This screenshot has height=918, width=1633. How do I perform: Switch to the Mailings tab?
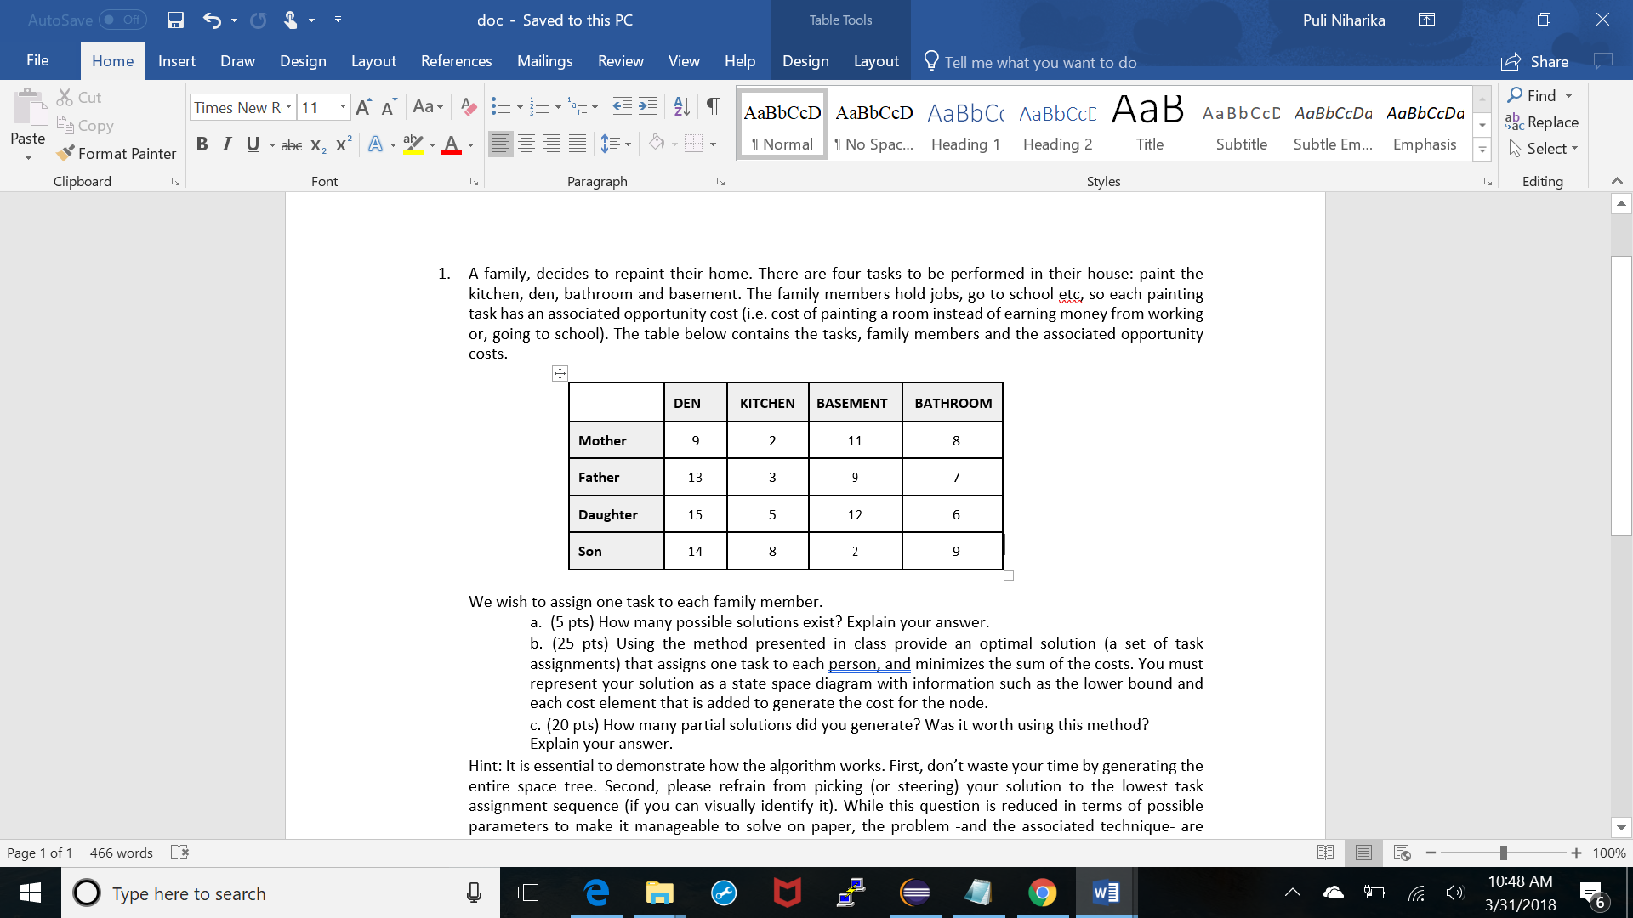(x=544, y=61)
